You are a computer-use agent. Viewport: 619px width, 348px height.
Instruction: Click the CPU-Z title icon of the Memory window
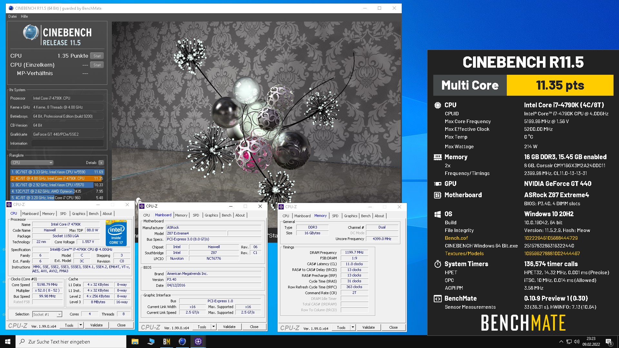point(281,207)
